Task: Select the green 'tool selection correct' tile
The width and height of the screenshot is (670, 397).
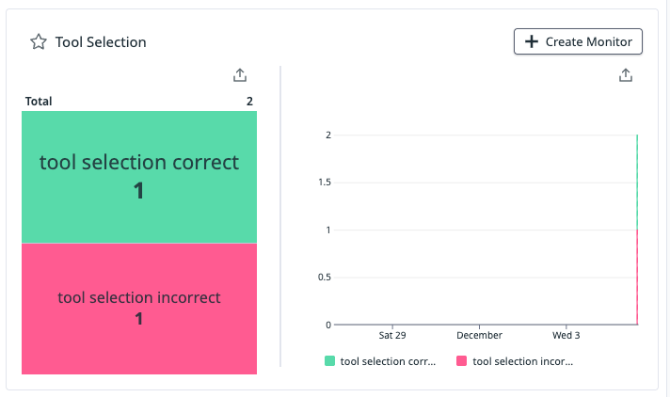Action: click(139, 177)
